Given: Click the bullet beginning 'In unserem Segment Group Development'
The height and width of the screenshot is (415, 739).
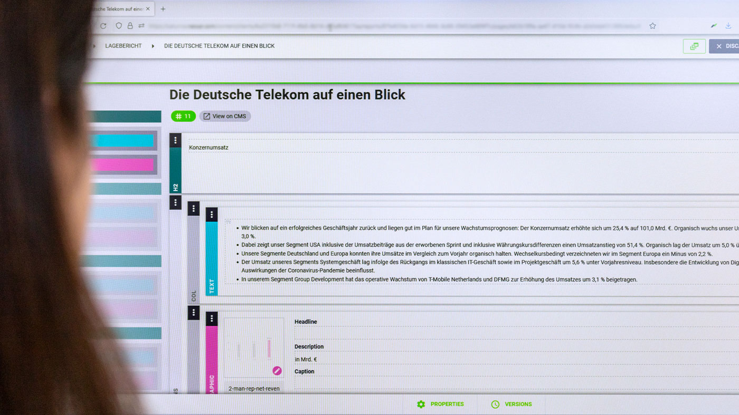Looking at the screenshot, I should [439, 279].
